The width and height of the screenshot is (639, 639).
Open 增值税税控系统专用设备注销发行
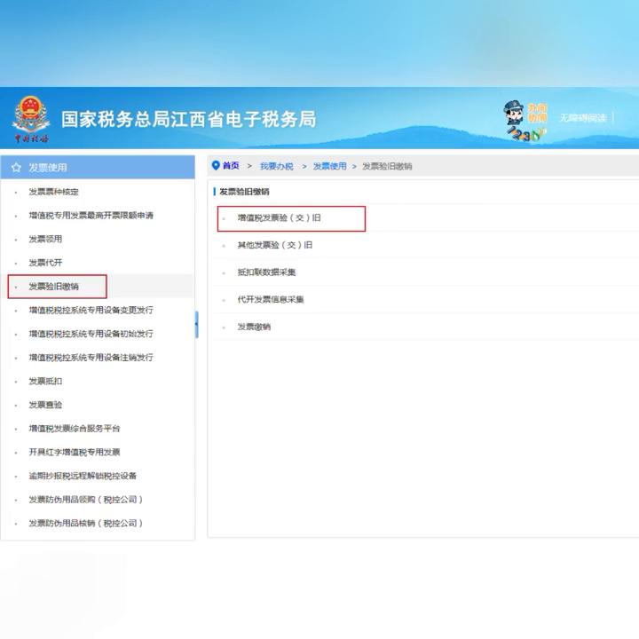(91, 358)
